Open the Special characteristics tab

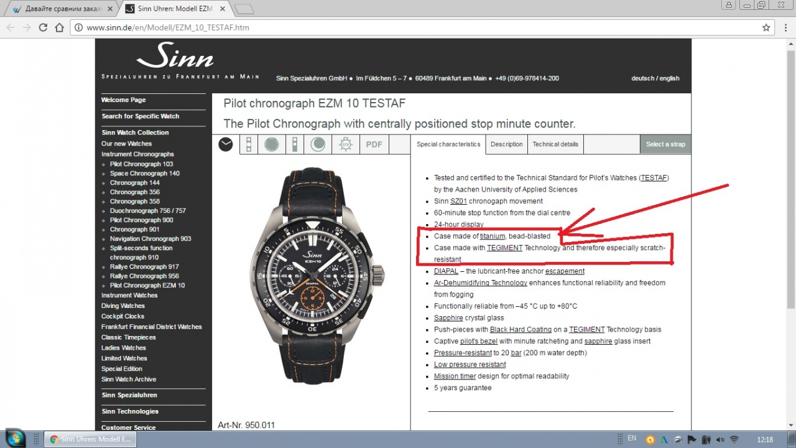448,144
